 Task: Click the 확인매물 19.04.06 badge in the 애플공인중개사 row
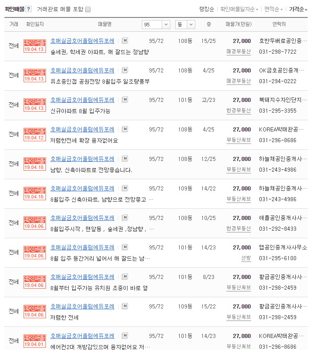[35, 223]
